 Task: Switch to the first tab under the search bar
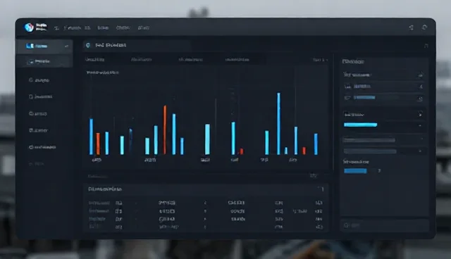coord(95,59)
